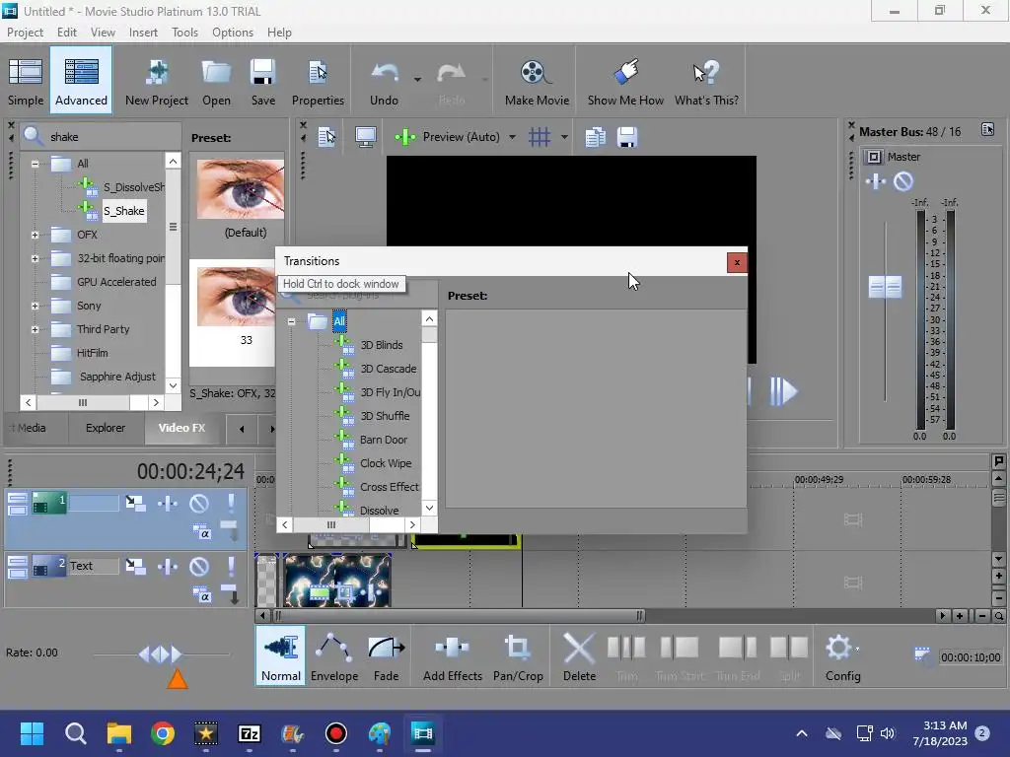
Task: Select the S_DissolveSh plugin
Action: (134, 187)
